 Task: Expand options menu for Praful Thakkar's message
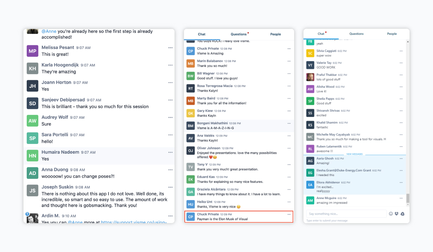pyautogui.click(x=401, y=75)
